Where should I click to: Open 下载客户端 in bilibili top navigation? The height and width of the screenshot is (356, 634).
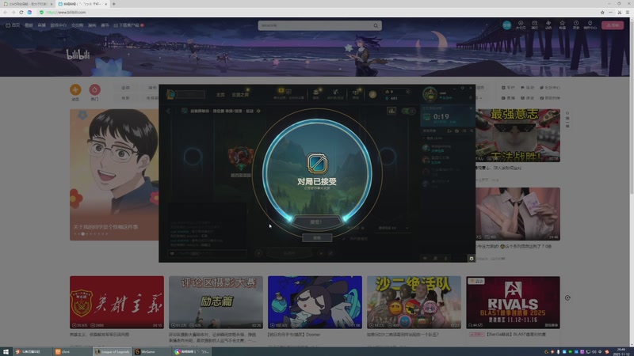point(128,25)
